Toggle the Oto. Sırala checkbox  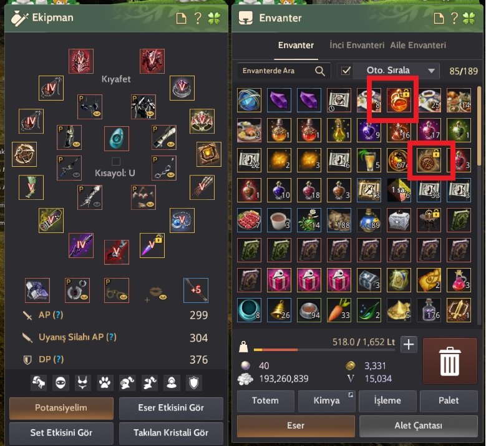click(x=346, y=71)
